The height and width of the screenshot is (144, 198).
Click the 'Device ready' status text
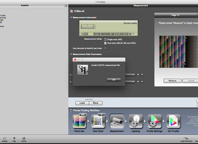(x=130, y=23)
